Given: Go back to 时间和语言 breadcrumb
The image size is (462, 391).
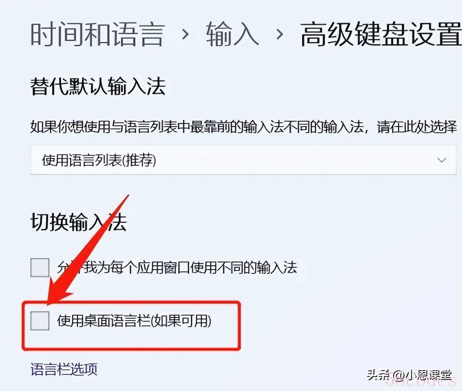Looking at the screenshot, I should pos(97,34).
